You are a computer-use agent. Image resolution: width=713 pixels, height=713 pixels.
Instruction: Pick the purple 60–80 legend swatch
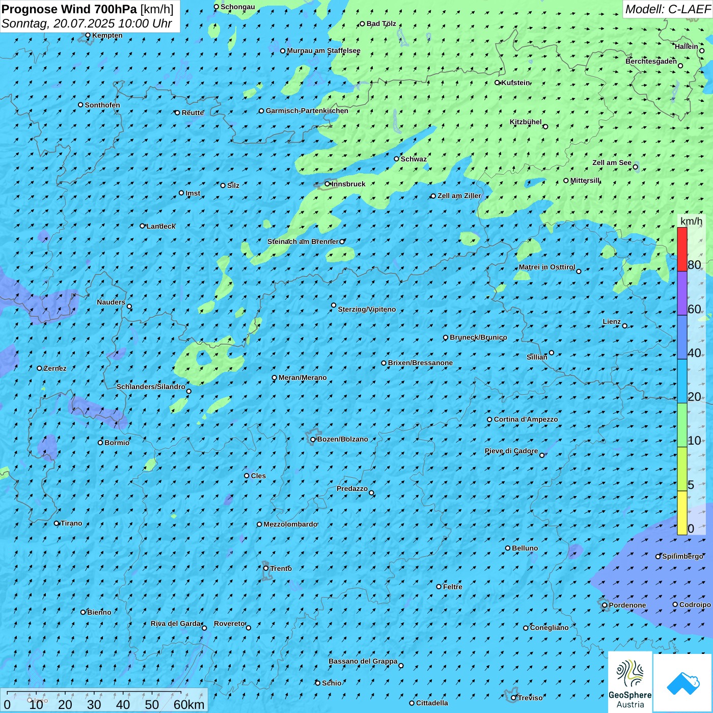click(682, 293)
